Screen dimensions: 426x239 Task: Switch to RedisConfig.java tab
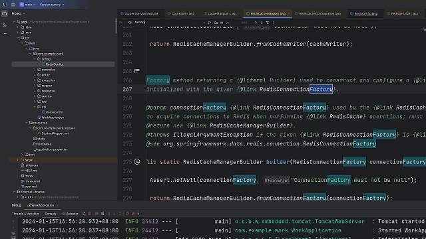[x=365, y=13]
